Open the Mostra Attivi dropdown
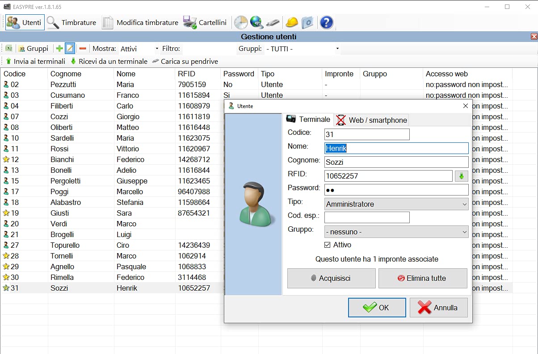538x354 pixels. coord(139,49)
